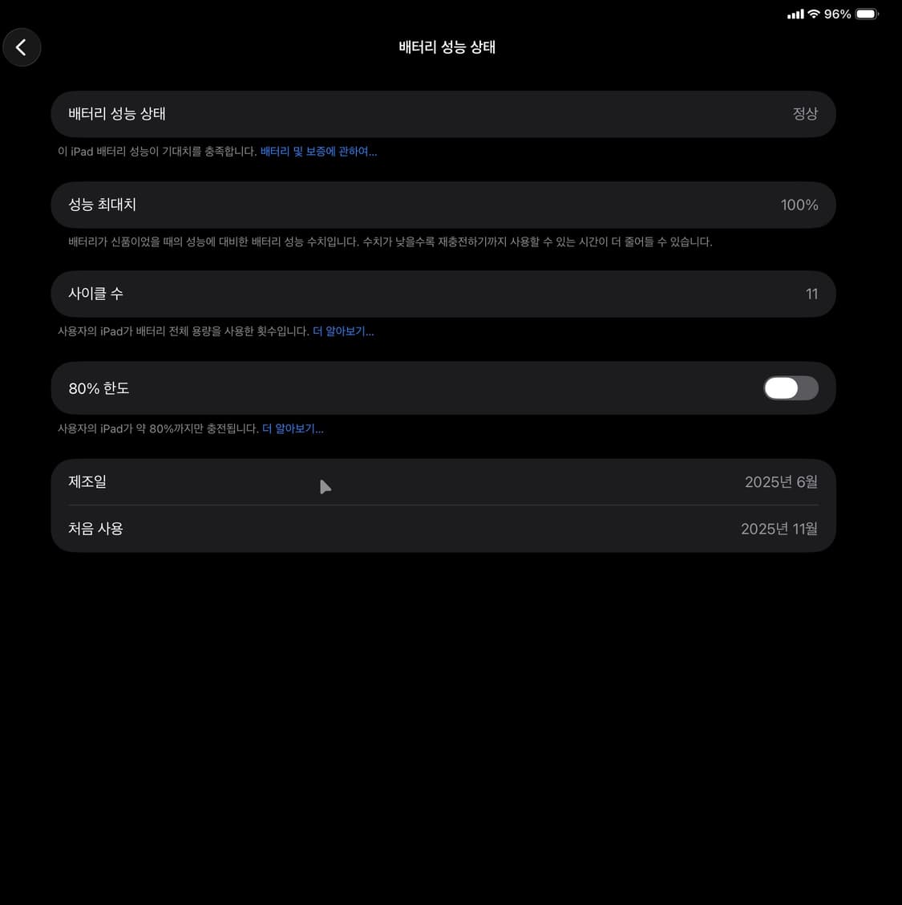Screen dimensions: 902x905
Task: Select the 성능 최대치 row
Action: pyautogui.click(x=443, y=205)
